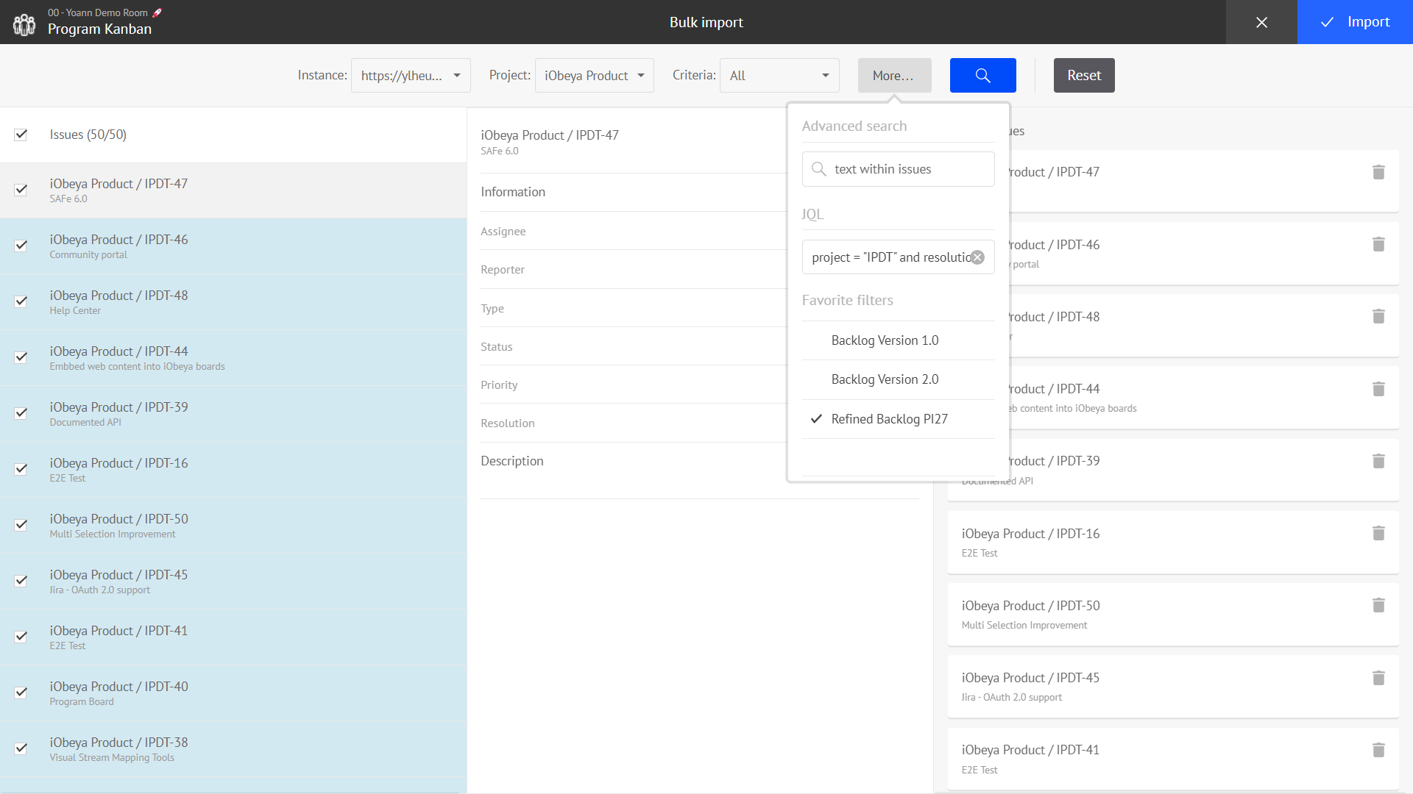1413x794 pixels.
Task: Toggle the IPDT-38 Visual Stream Mapping checkbox
Action: 21,748
